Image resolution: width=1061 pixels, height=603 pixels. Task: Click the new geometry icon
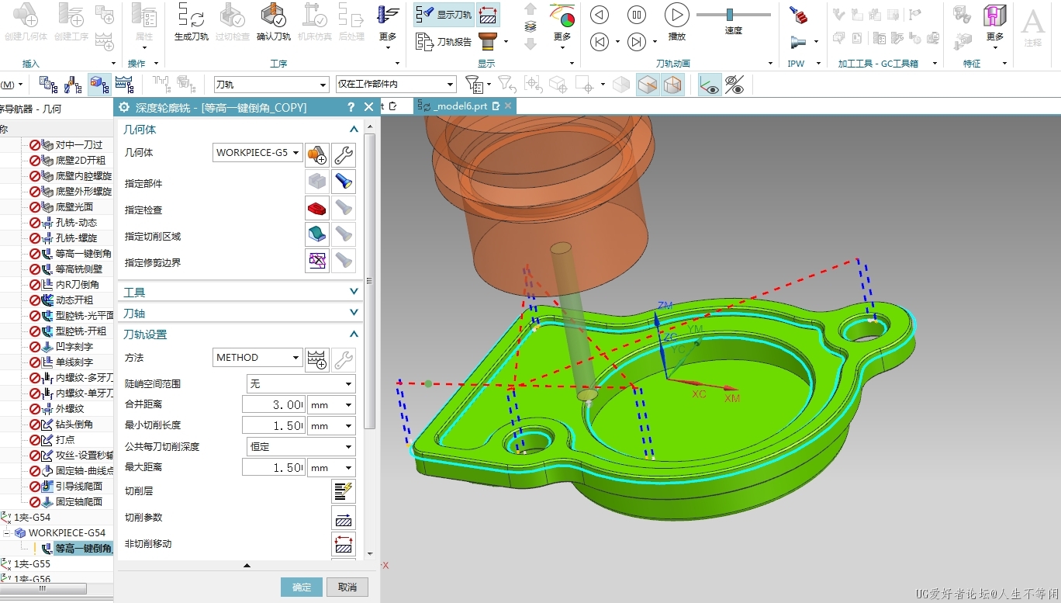tap(317, 155)
